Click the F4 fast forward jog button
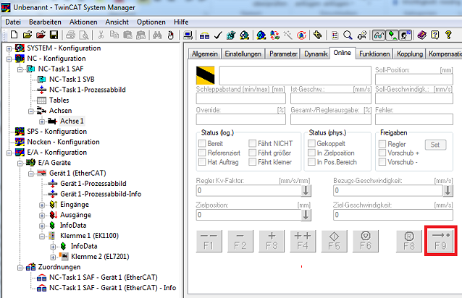This screenshot has width=462, height=298. [303, 241]
